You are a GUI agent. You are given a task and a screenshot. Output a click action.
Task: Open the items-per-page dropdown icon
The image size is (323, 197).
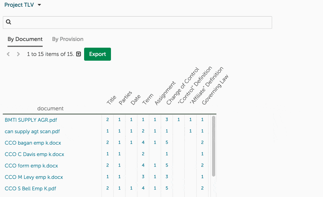79,54
